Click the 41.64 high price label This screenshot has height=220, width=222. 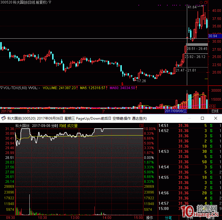pyautogui.click(x=192, y=7)
